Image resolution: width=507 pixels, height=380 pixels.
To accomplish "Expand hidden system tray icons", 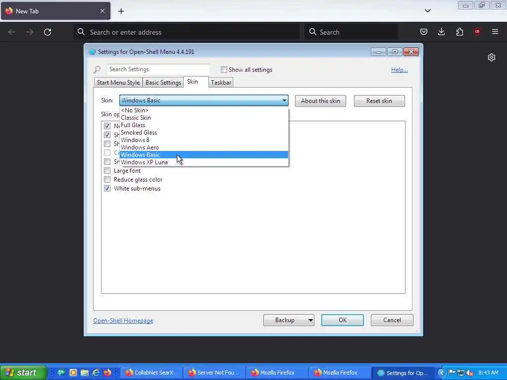I will click(441, 373).
